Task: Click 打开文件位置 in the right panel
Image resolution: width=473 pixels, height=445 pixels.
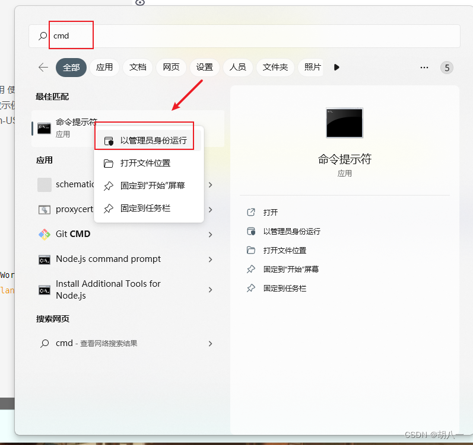Action: 284,251
